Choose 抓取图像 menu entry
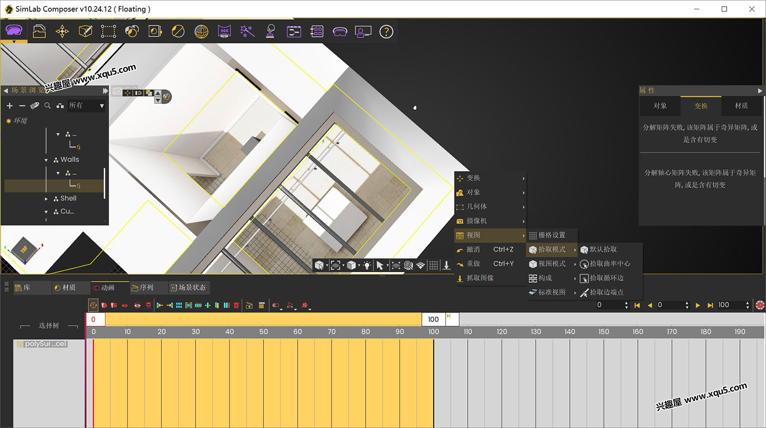 click(x=490, y=278)
